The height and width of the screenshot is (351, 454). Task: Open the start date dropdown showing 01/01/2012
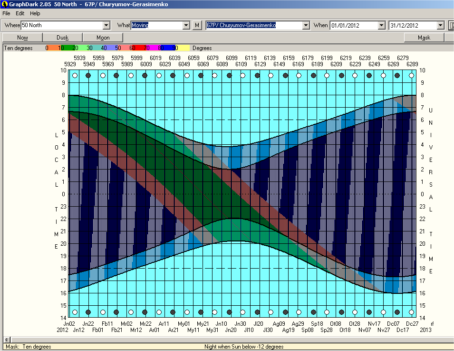[381, 25]
